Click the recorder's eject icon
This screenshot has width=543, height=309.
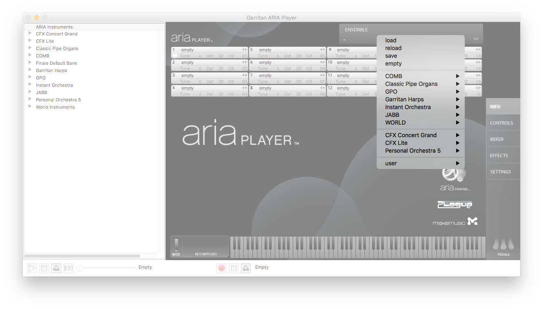pos(245,268)
